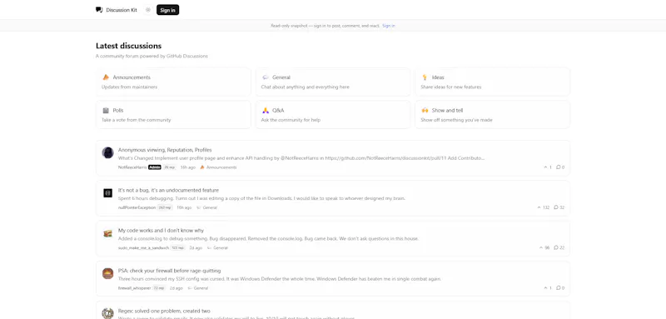Click the Polls ballot icon
Screen dimensions: 666x319
click(x=106, y=111)
